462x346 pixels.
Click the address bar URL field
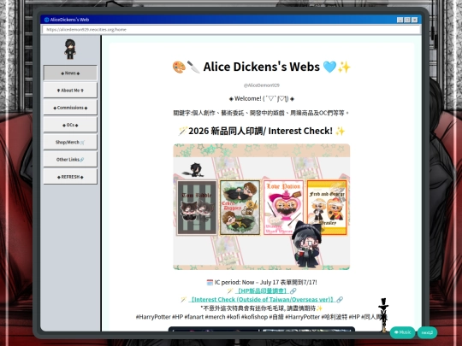point(231,30)
